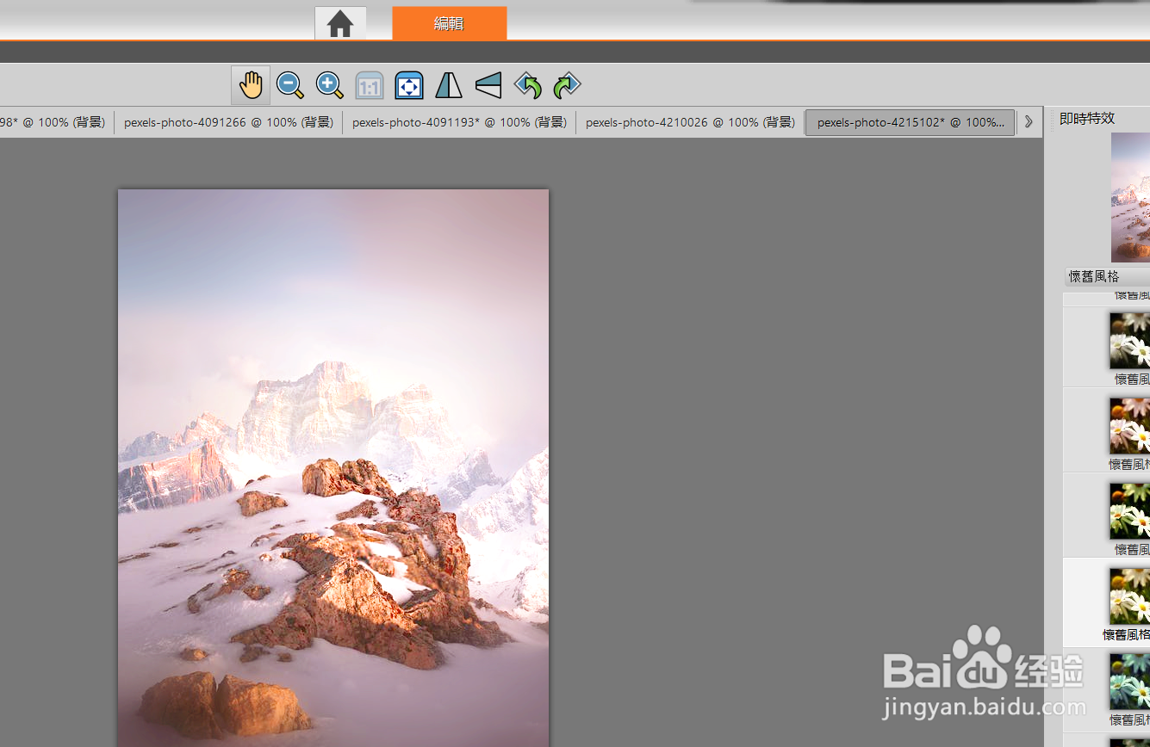Click the Fit to window icon
This screenshot has width=1150, height=747.
click(x=409, y=86)
